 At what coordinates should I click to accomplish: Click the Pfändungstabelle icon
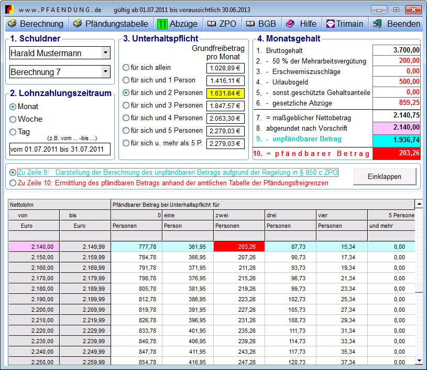click(x=78, y=24)
